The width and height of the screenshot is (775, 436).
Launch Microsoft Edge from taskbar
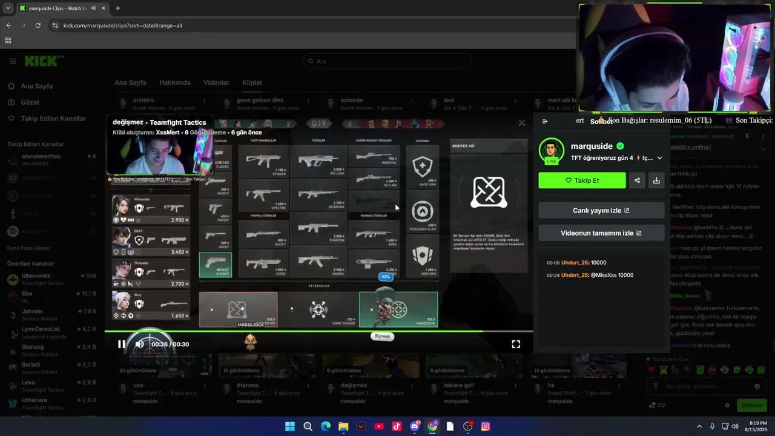pyautogui.click(x=326, y=426)
